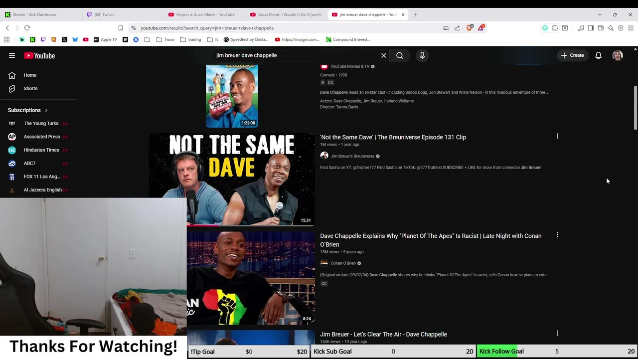Open the YouTube hamburger guide menu
The height and width of the screenshot is (359, 638).
click(x=12, y=56)
